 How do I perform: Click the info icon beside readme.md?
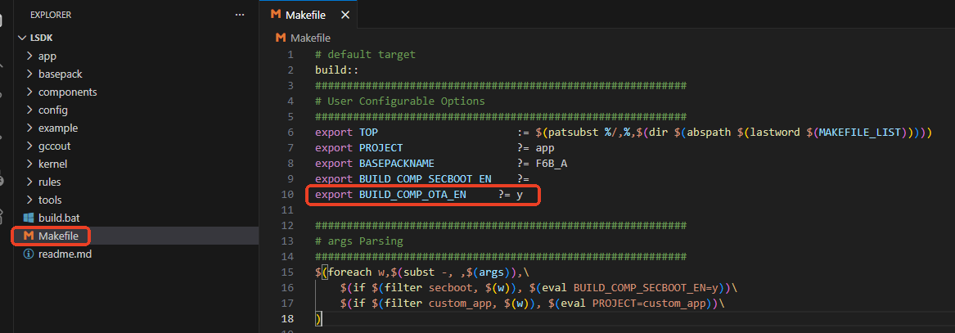click(28, 254)
